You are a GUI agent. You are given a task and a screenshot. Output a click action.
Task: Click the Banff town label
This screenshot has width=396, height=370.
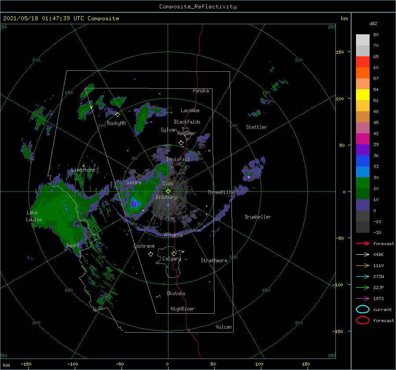73,245
